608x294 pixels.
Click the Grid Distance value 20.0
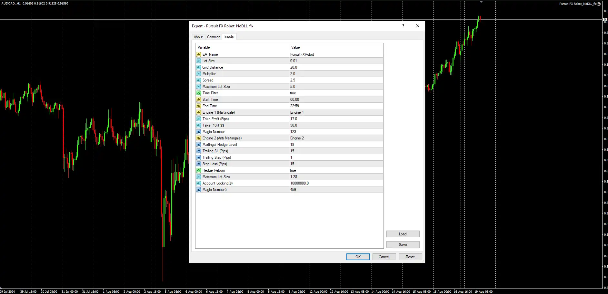point(294,67)
